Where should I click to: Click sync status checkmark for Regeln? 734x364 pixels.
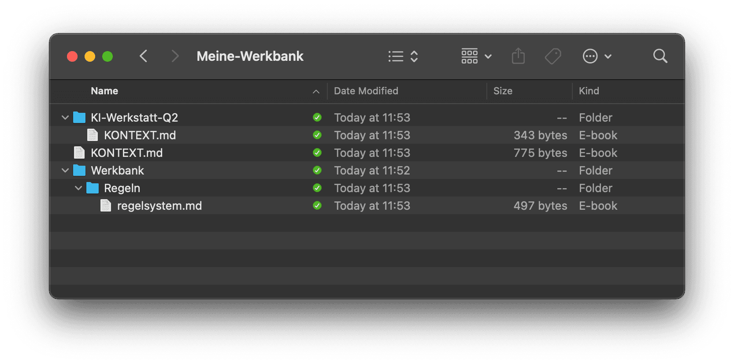click(317, 188)
